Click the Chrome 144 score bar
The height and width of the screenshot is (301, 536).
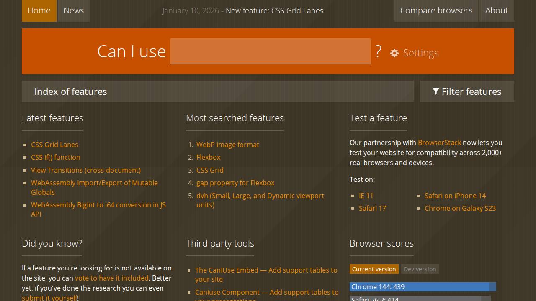pyautogui.click(x=423, y=287)
